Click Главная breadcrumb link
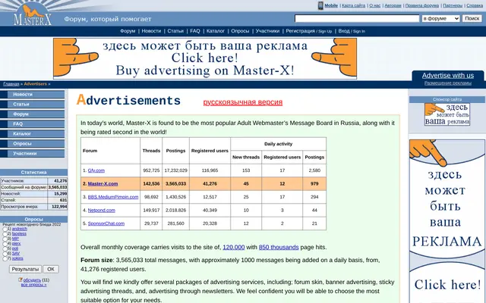 pos(11,84)
